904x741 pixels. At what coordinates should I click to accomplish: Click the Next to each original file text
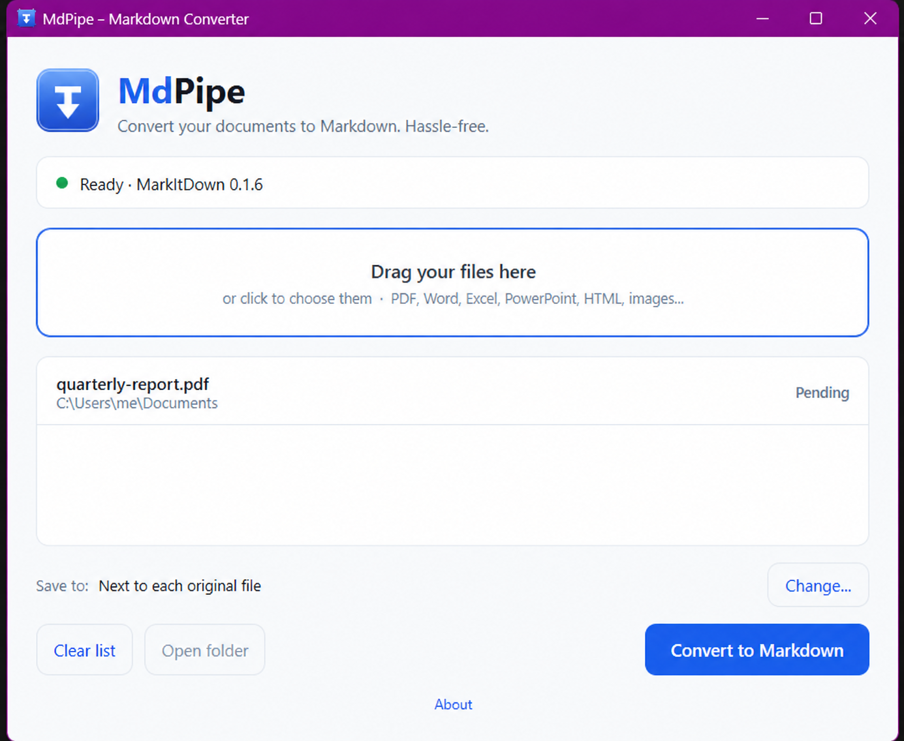179,586
